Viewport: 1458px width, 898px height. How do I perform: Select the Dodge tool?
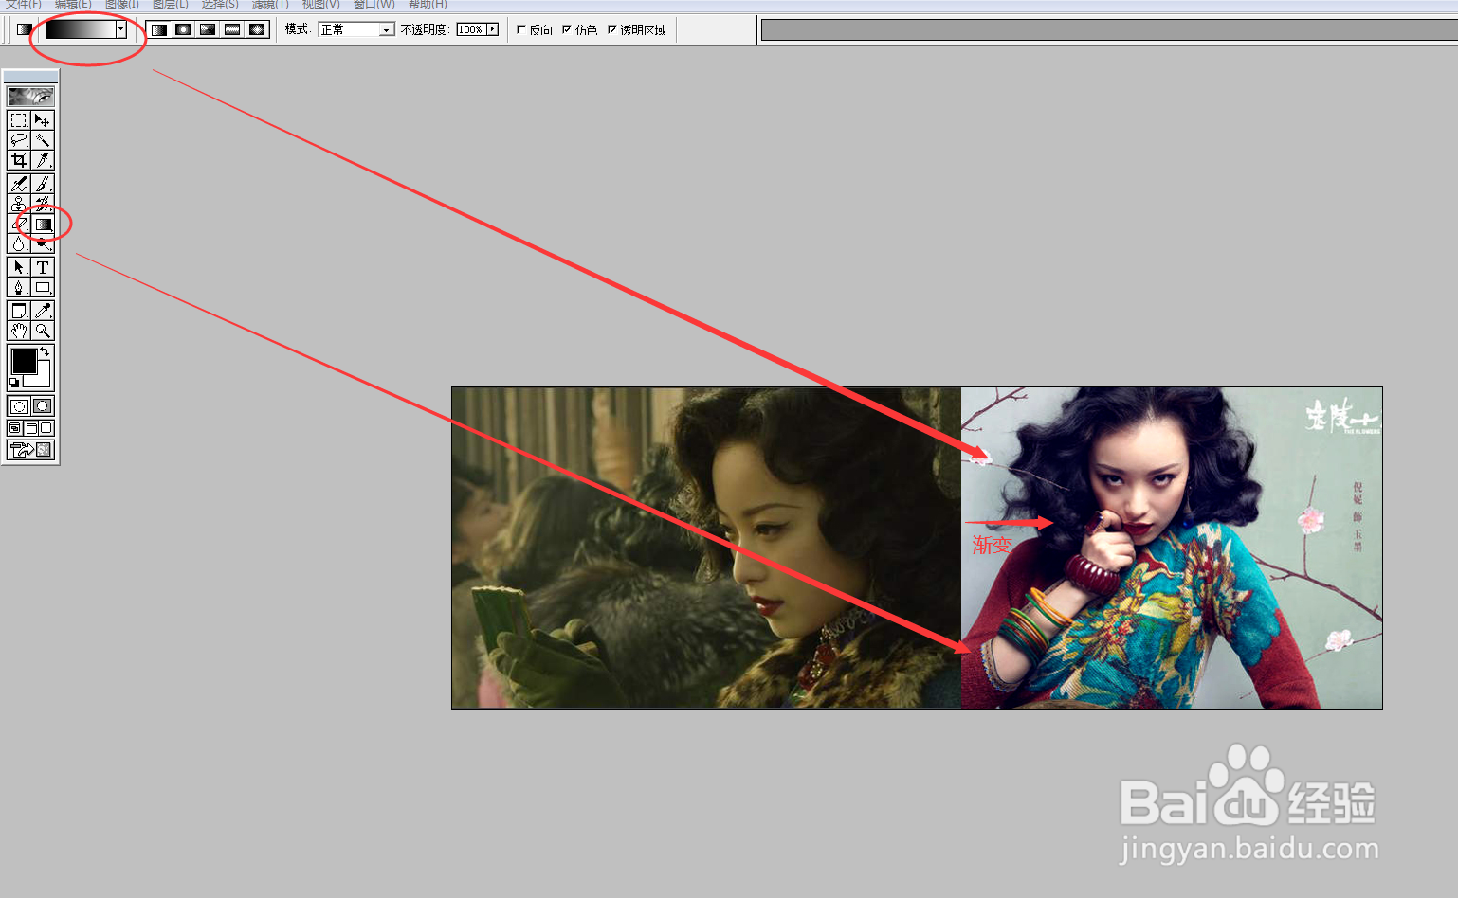tap(43, 244)
